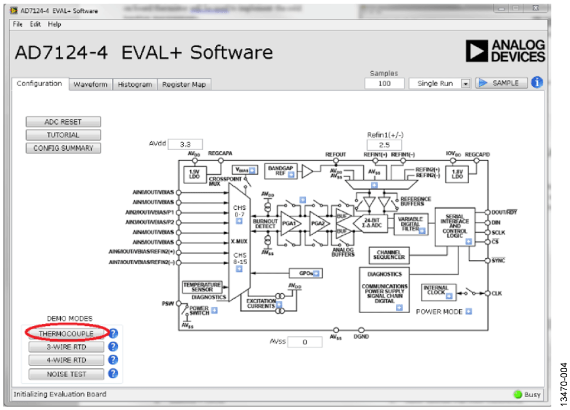Open SERIAL INTERFACE control logic settings

click(469, 241)
